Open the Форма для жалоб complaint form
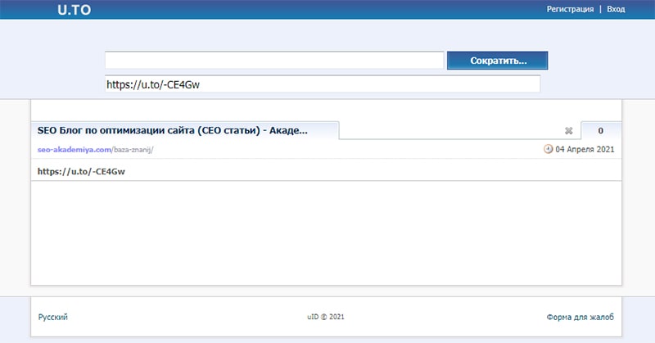The width and height of the screenshot is (655, 343). (x=580, y=317)
